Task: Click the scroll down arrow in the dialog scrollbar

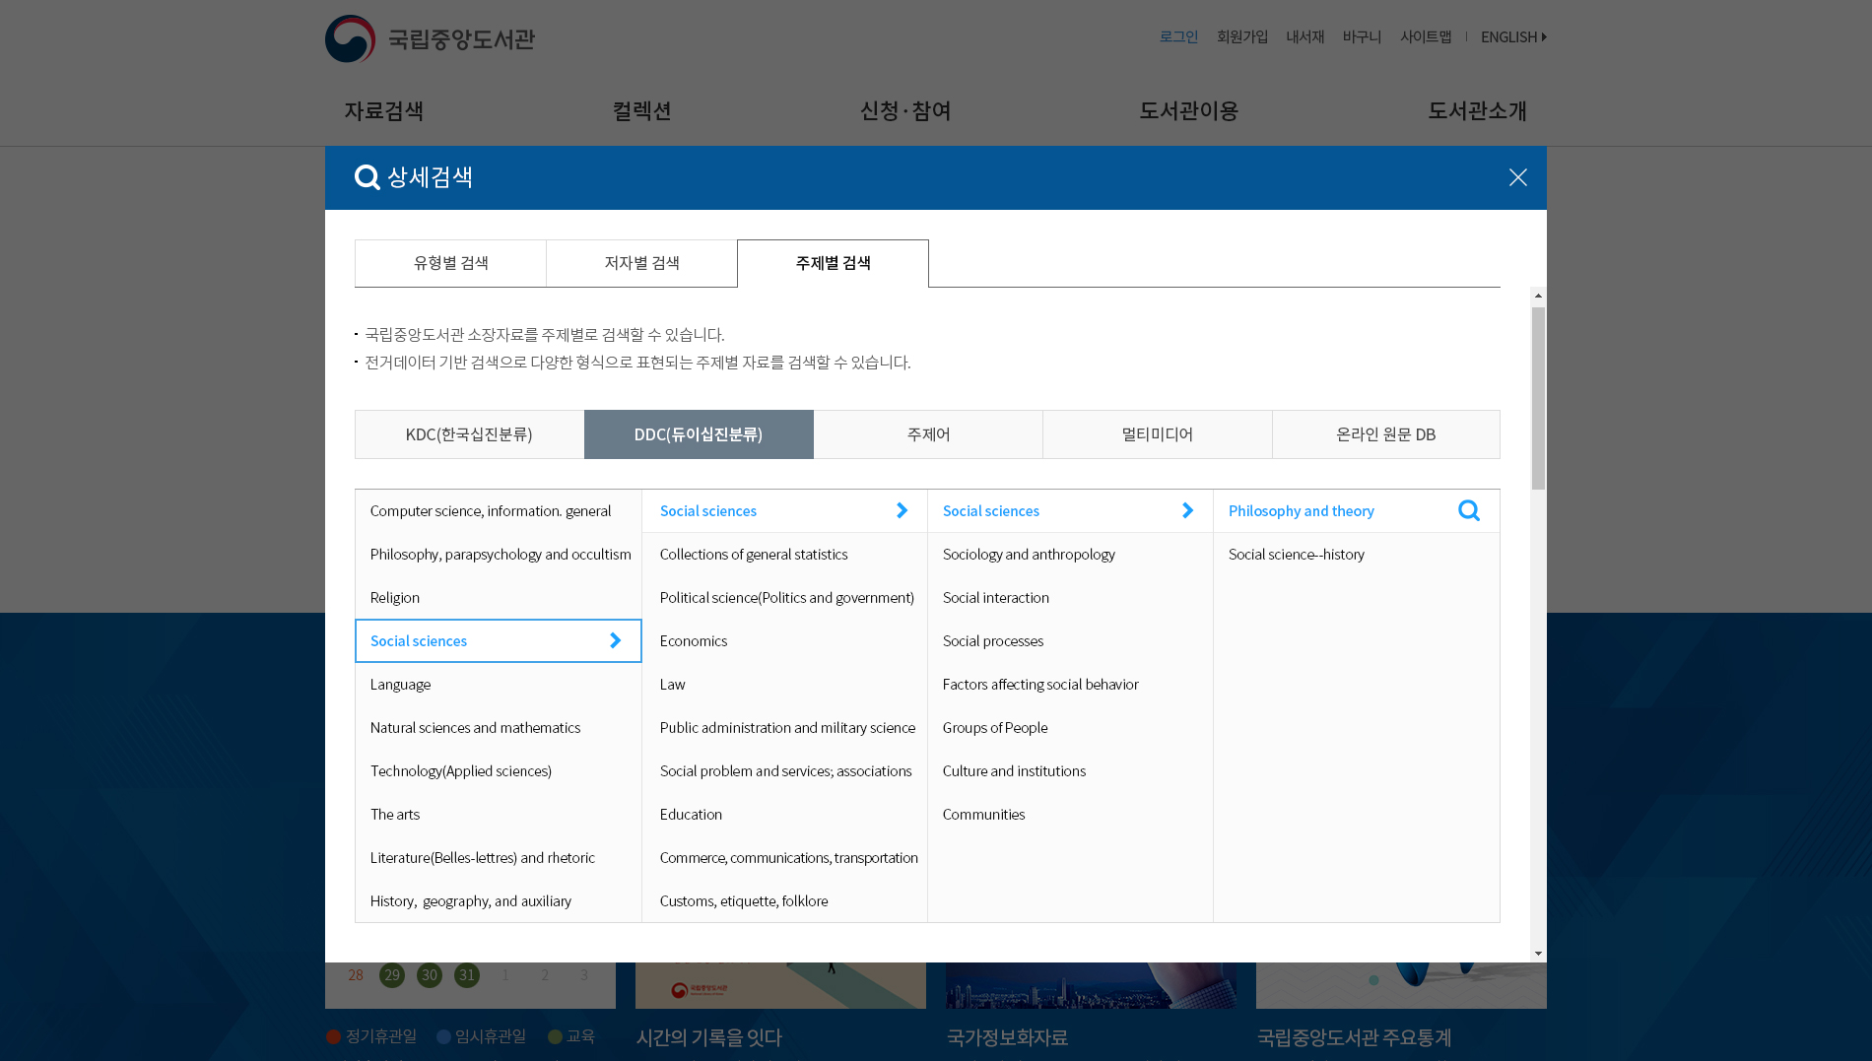Action: tap(1538, 954)
